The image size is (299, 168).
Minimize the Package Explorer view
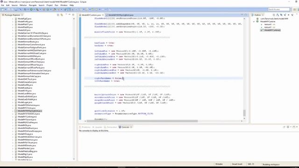click(x=70, y=14)
